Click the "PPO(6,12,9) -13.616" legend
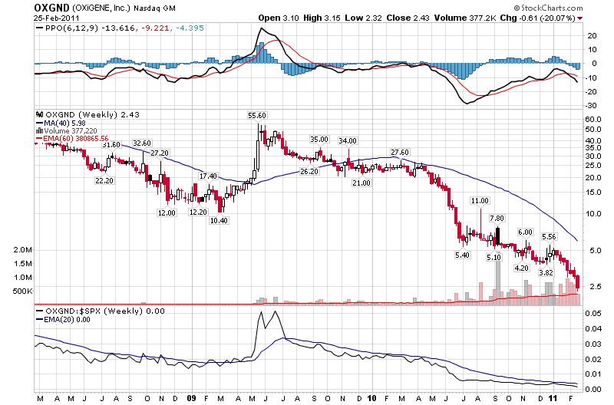Screen dimensions: 614x405 click(90, 28)
